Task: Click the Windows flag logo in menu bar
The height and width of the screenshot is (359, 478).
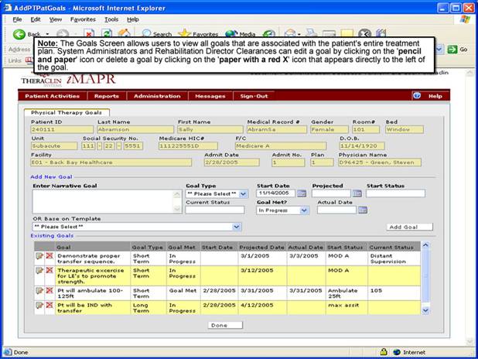Action: click(x=465, y=19)
